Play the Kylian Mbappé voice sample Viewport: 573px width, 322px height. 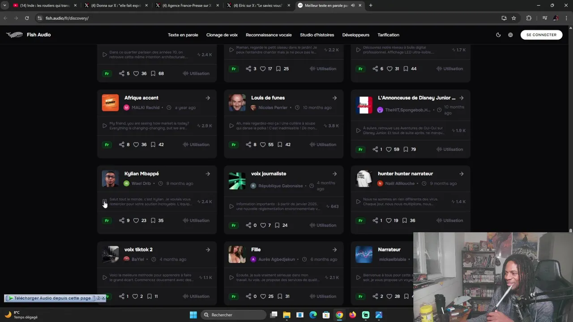(105, 202)
